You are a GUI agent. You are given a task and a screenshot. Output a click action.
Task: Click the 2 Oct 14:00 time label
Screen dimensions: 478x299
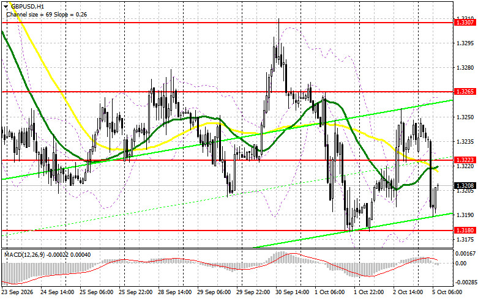point(409,292)
